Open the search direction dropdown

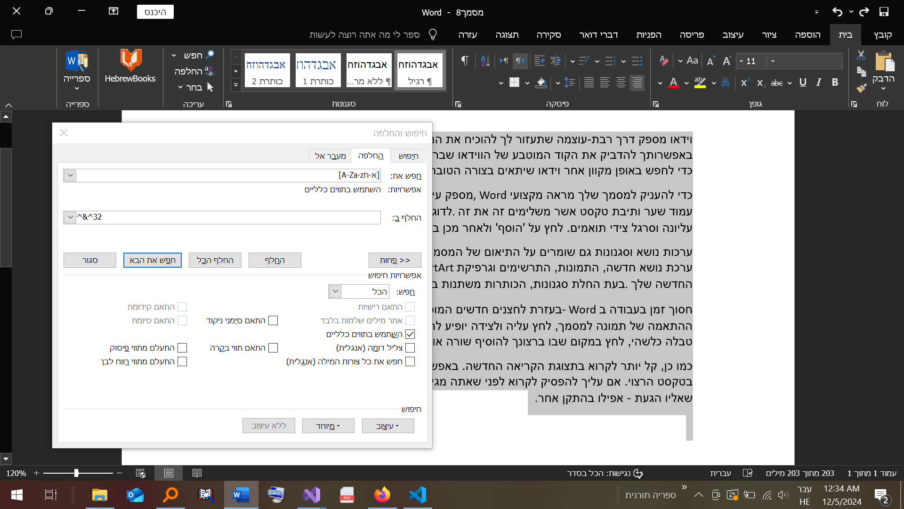point(335,292)
